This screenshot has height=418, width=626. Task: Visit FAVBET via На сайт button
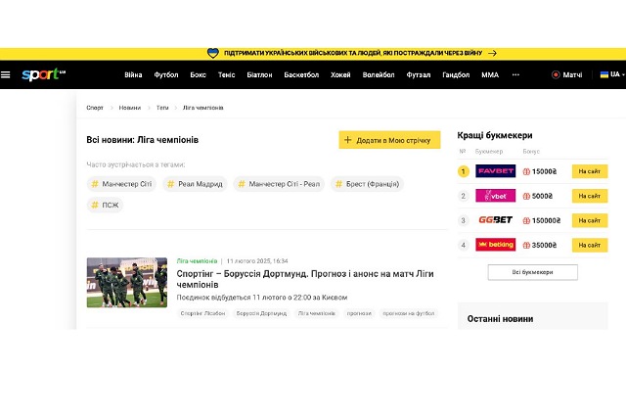pos(589,171)
